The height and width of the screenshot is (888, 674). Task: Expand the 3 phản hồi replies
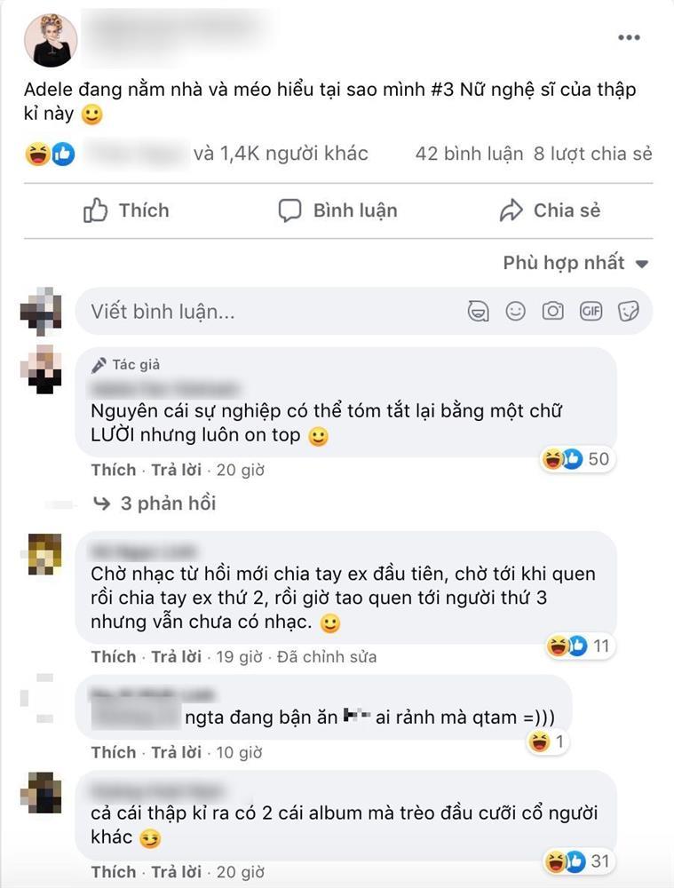coord(155,503)
